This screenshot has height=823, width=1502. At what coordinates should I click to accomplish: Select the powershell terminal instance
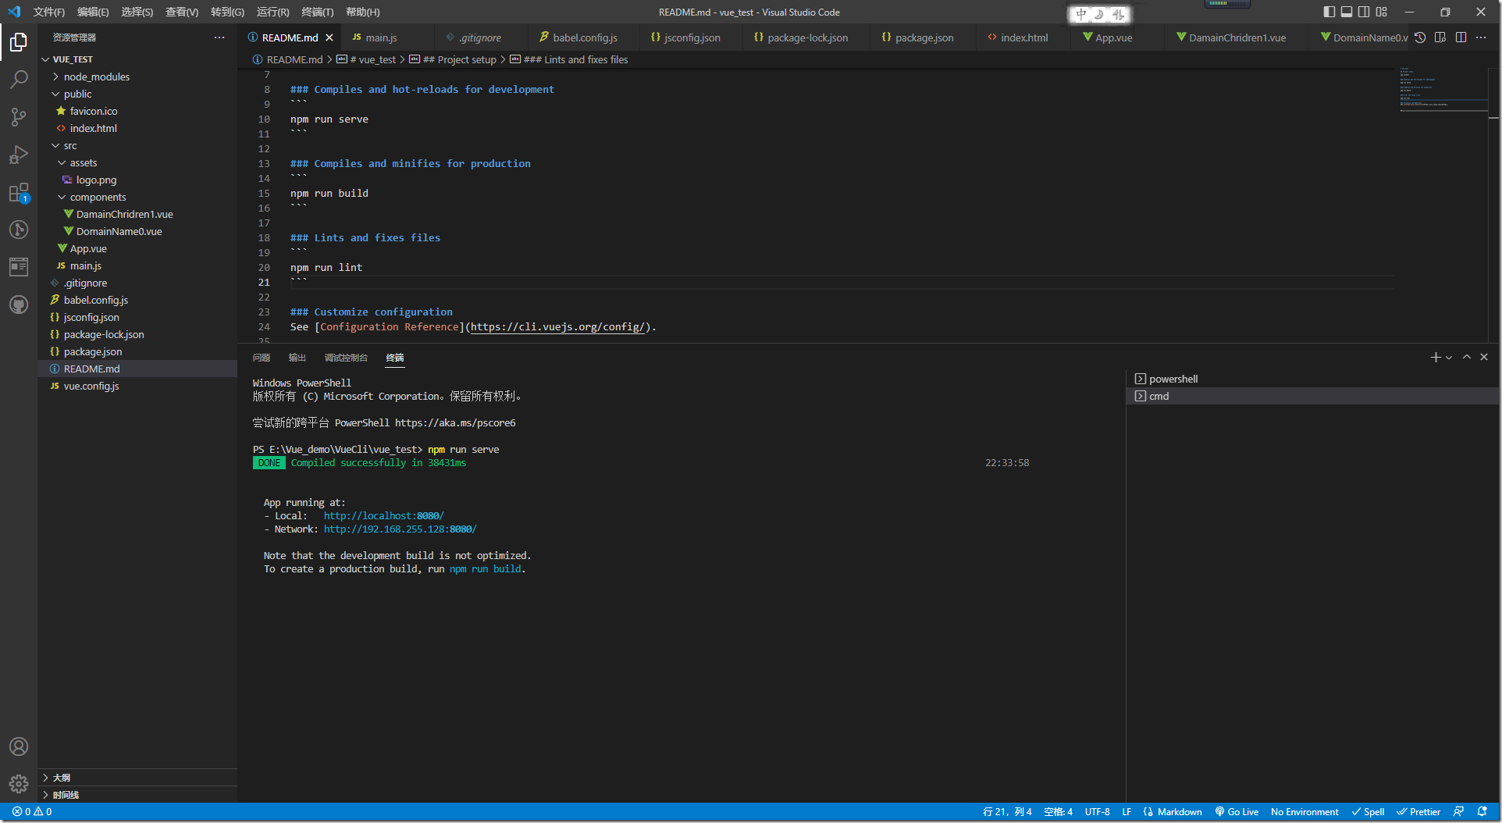(x=1312, y=379)
